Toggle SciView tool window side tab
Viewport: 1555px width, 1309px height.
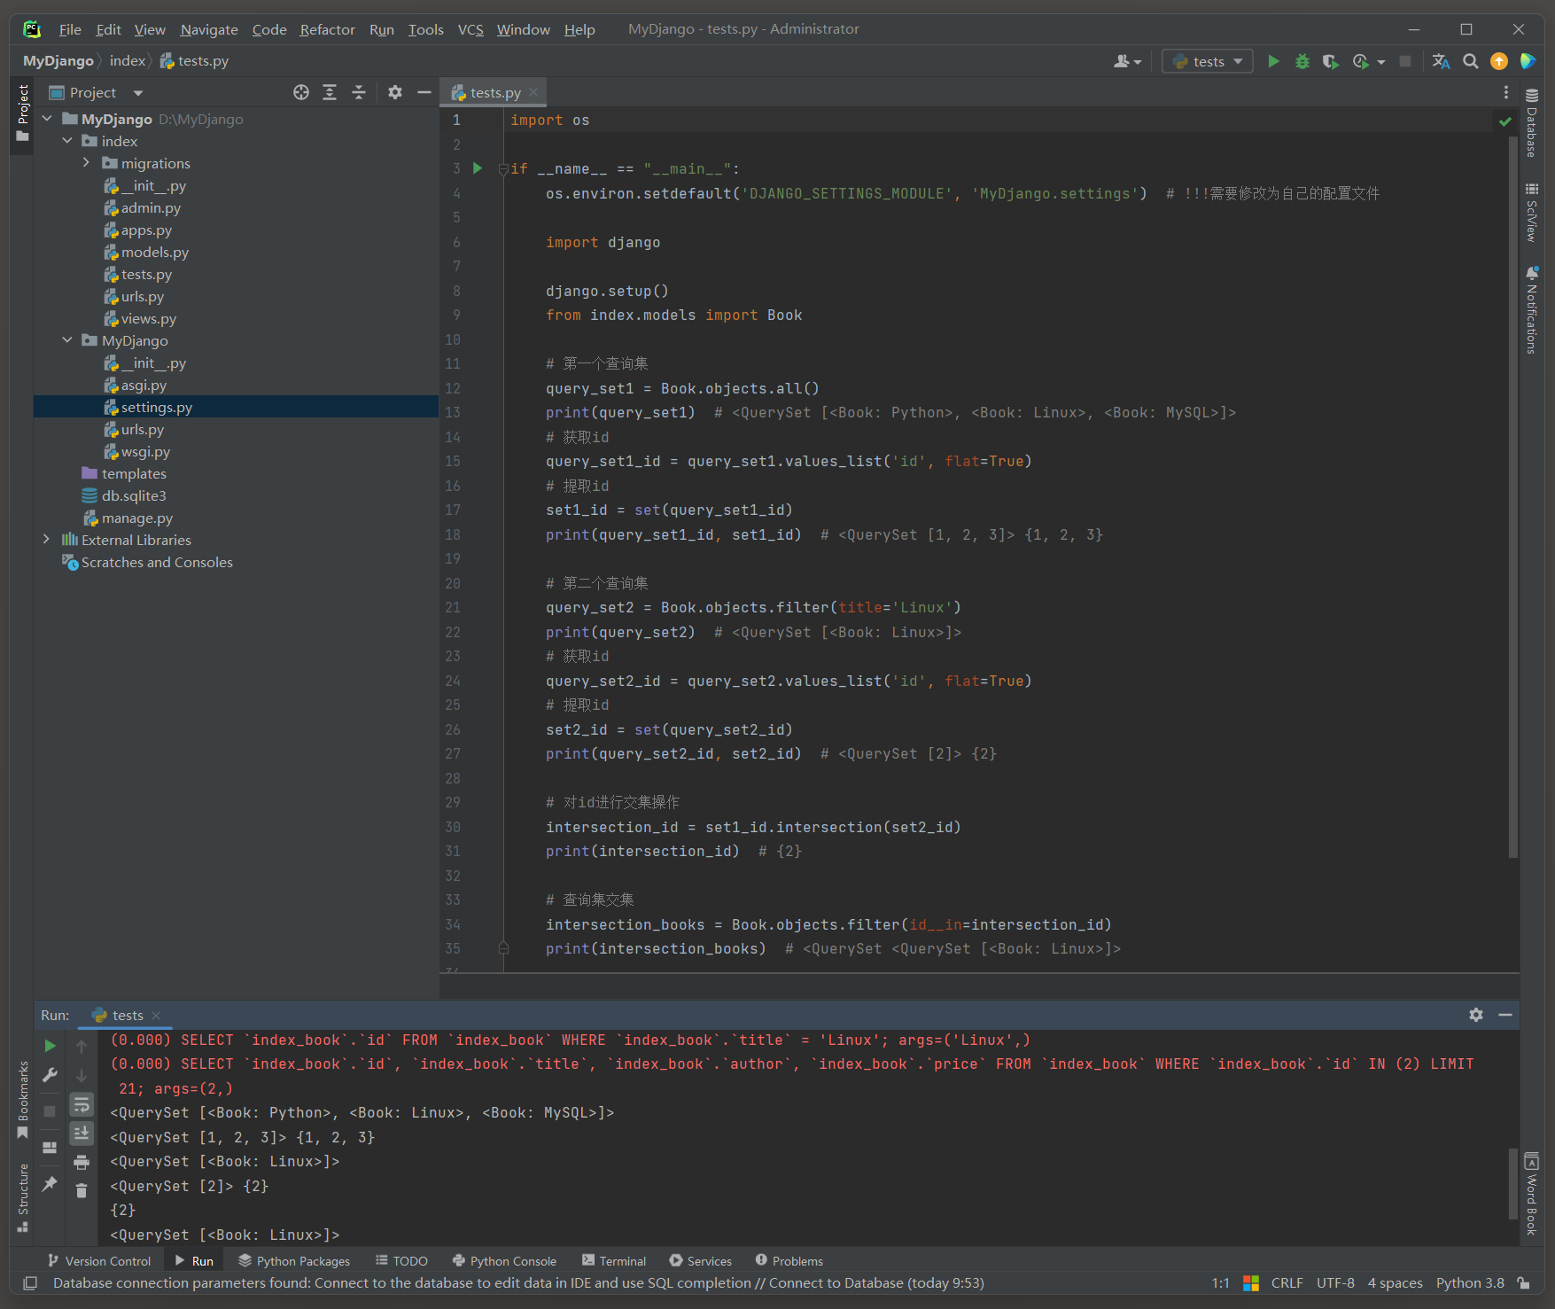(1531, 213)
